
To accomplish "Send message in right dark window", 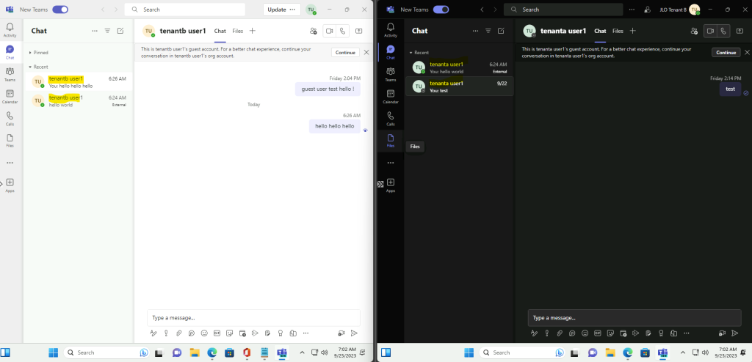I will coord(734,333).
